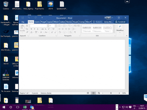Viewport: 147px width, 110px height.
Task: Click the sort A-Z icon
Action: 71,32
